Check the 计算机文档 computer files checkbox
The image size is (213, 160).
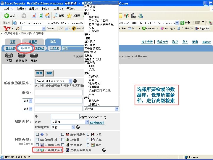(37, 145)
